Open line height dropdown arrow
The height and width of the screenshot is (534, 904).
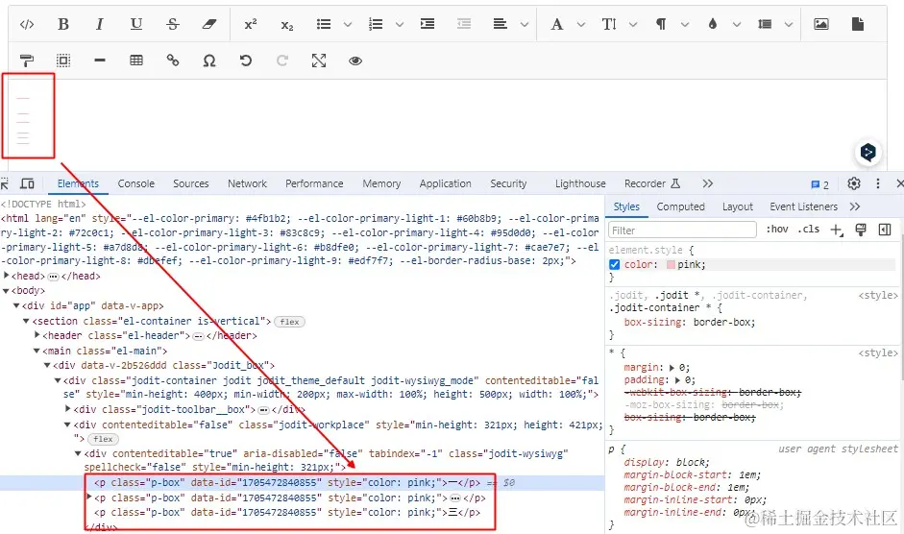789,24
